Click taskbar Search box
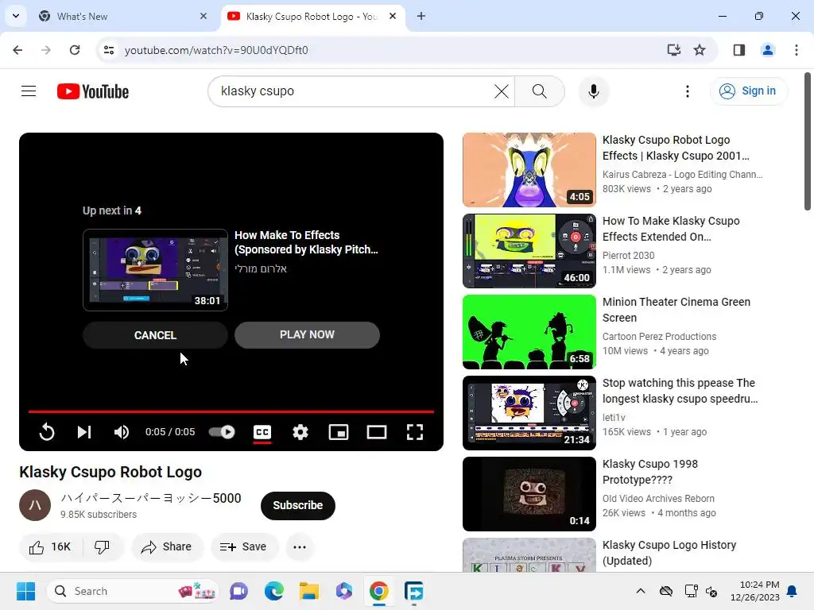Image resolution: width=814 pixels, height=610 pixels. pyautogui.click(x=133, y=591)
